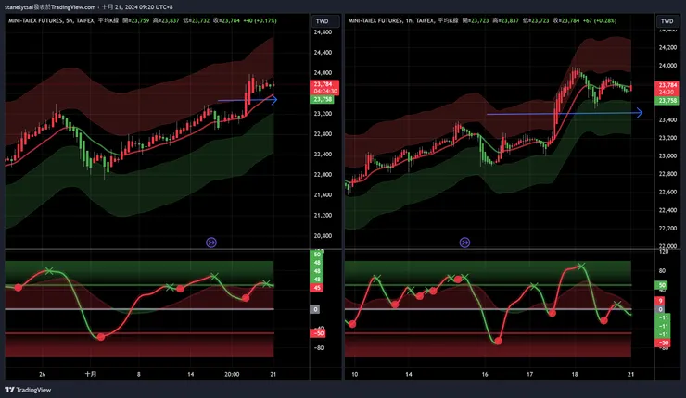Open the MINI-TAIEX FUTURES 1h symbol legend
686x398 pixels.
[x=404, y=20]
